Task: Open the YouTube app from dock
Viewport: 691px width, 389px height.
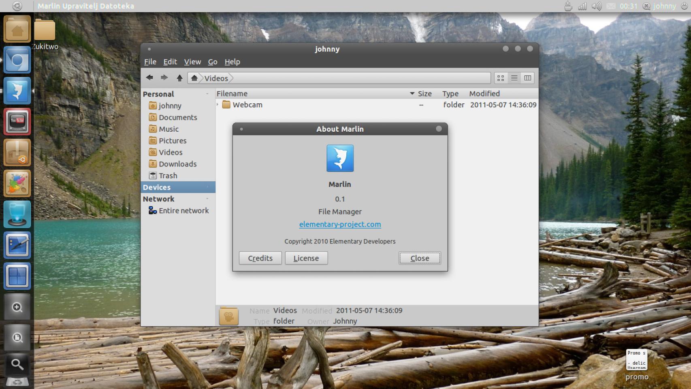Action: click(17, 122)
